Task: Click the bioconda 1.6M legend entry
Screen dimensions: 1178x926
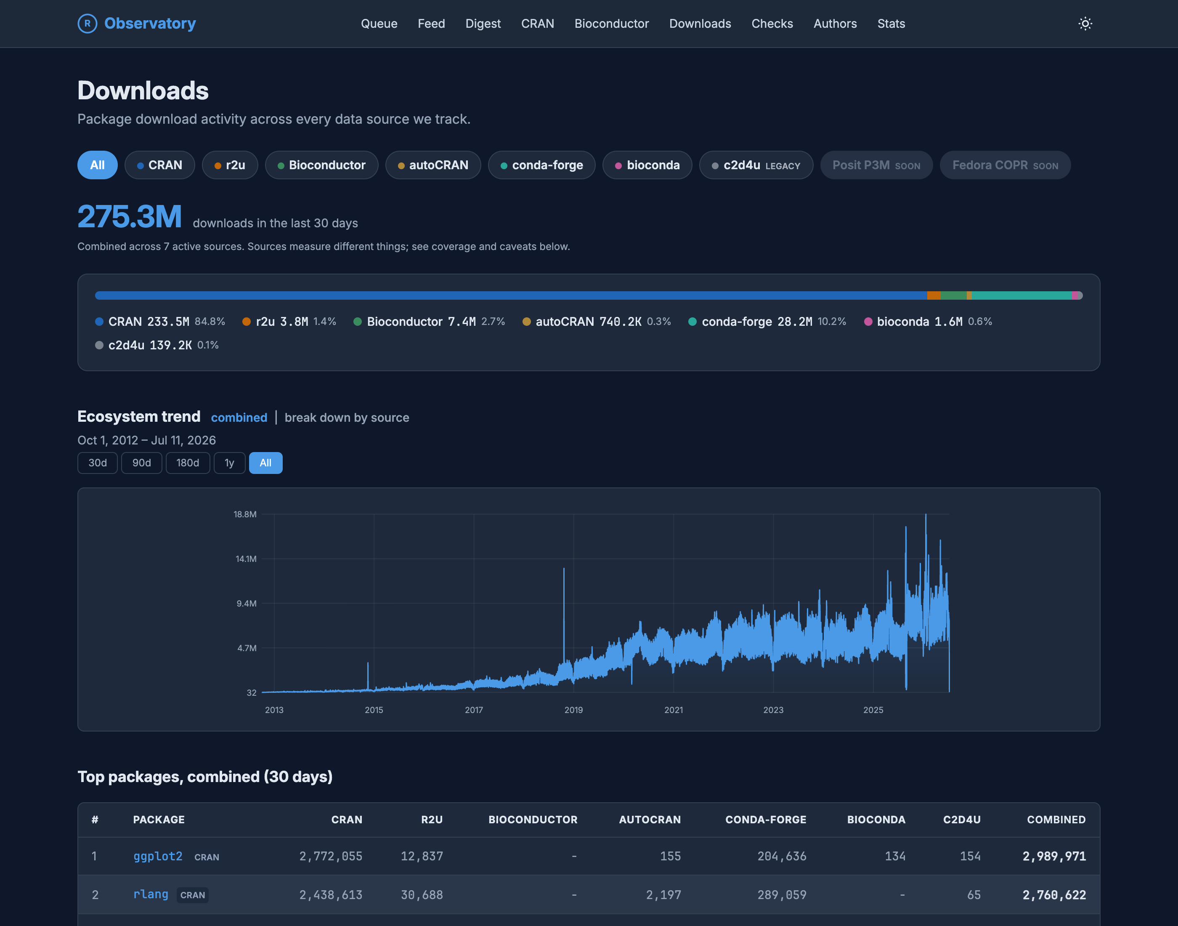Action: [x=928, y=322]
